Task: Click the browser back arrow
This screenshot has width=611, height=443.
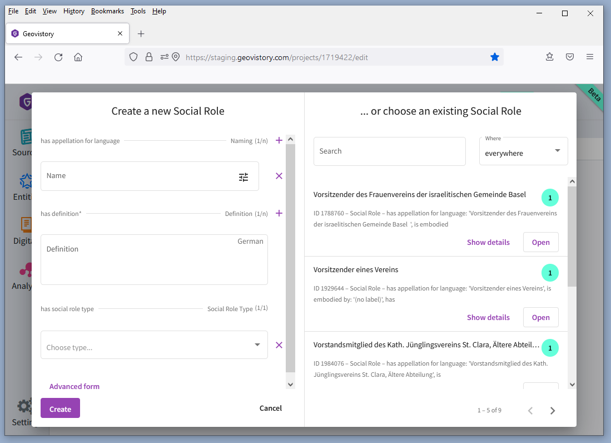Action: [x=18, y=57]
